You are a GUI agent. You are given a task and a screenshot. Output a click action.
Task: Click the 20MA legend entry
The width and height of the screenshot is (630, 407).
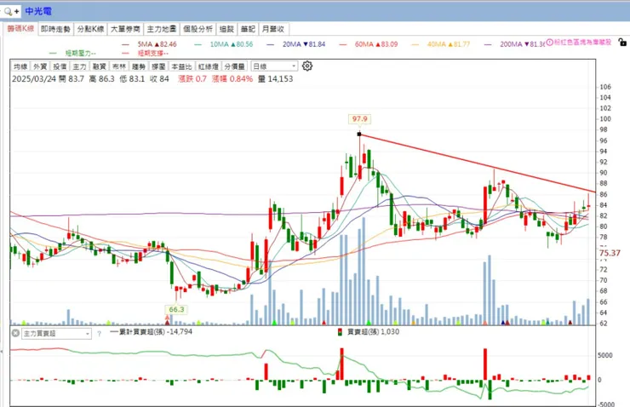pos(304,44)
